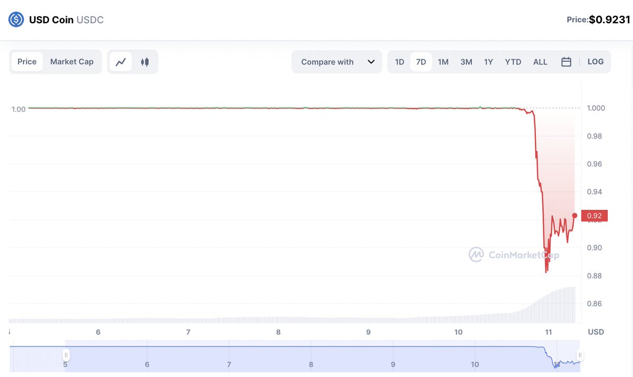The height and width of the screenshot is (377, 633).
Task: Click the red 0.92 price label
Action: click(594, 215)
